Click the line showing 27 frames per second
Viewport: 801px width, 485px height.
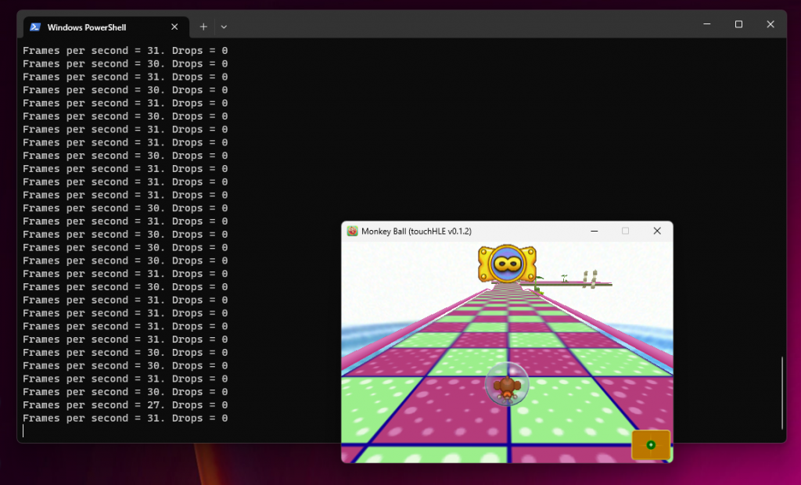[x=125, y=405]
